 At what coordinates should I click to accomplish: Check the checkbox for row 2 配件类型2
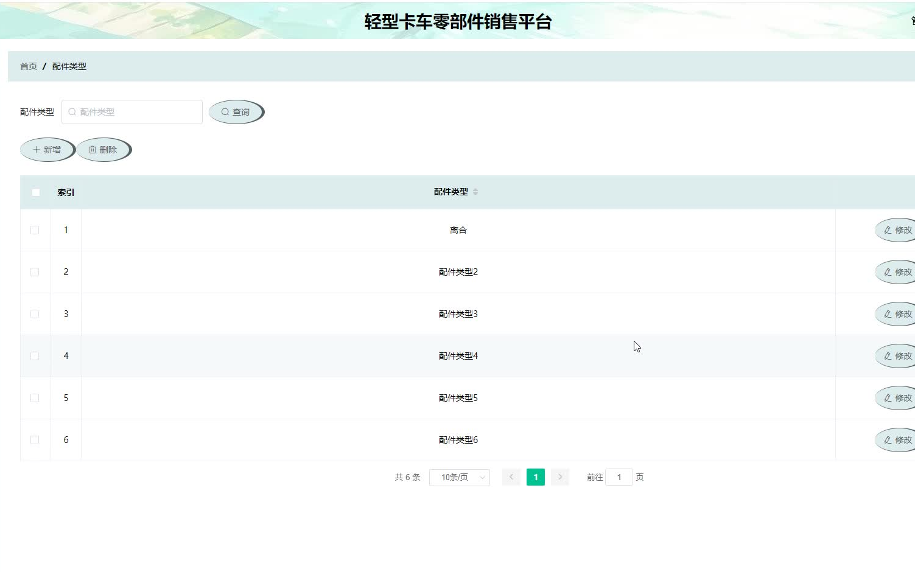[x=35, y=272]
